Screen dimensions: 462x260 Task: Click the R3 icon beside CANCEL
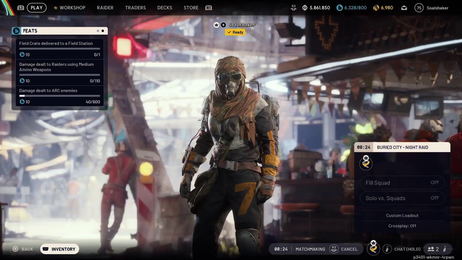[x=334, y=249]
